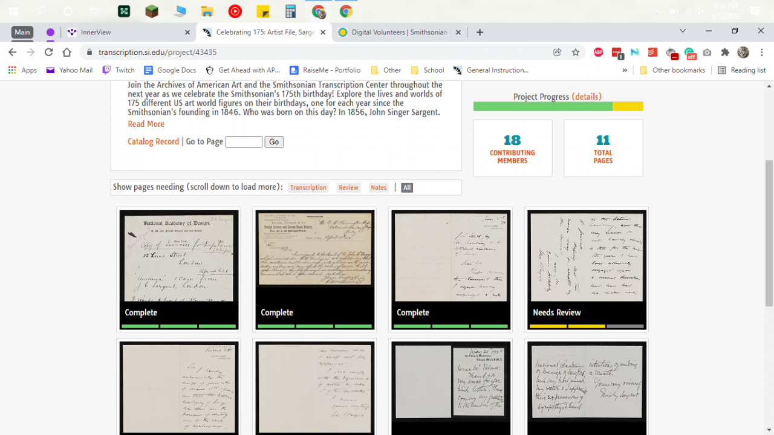The image size is (774, 435).
Task: Switch to the Digital Volunteers tab
Action: [x=399, y=32]
